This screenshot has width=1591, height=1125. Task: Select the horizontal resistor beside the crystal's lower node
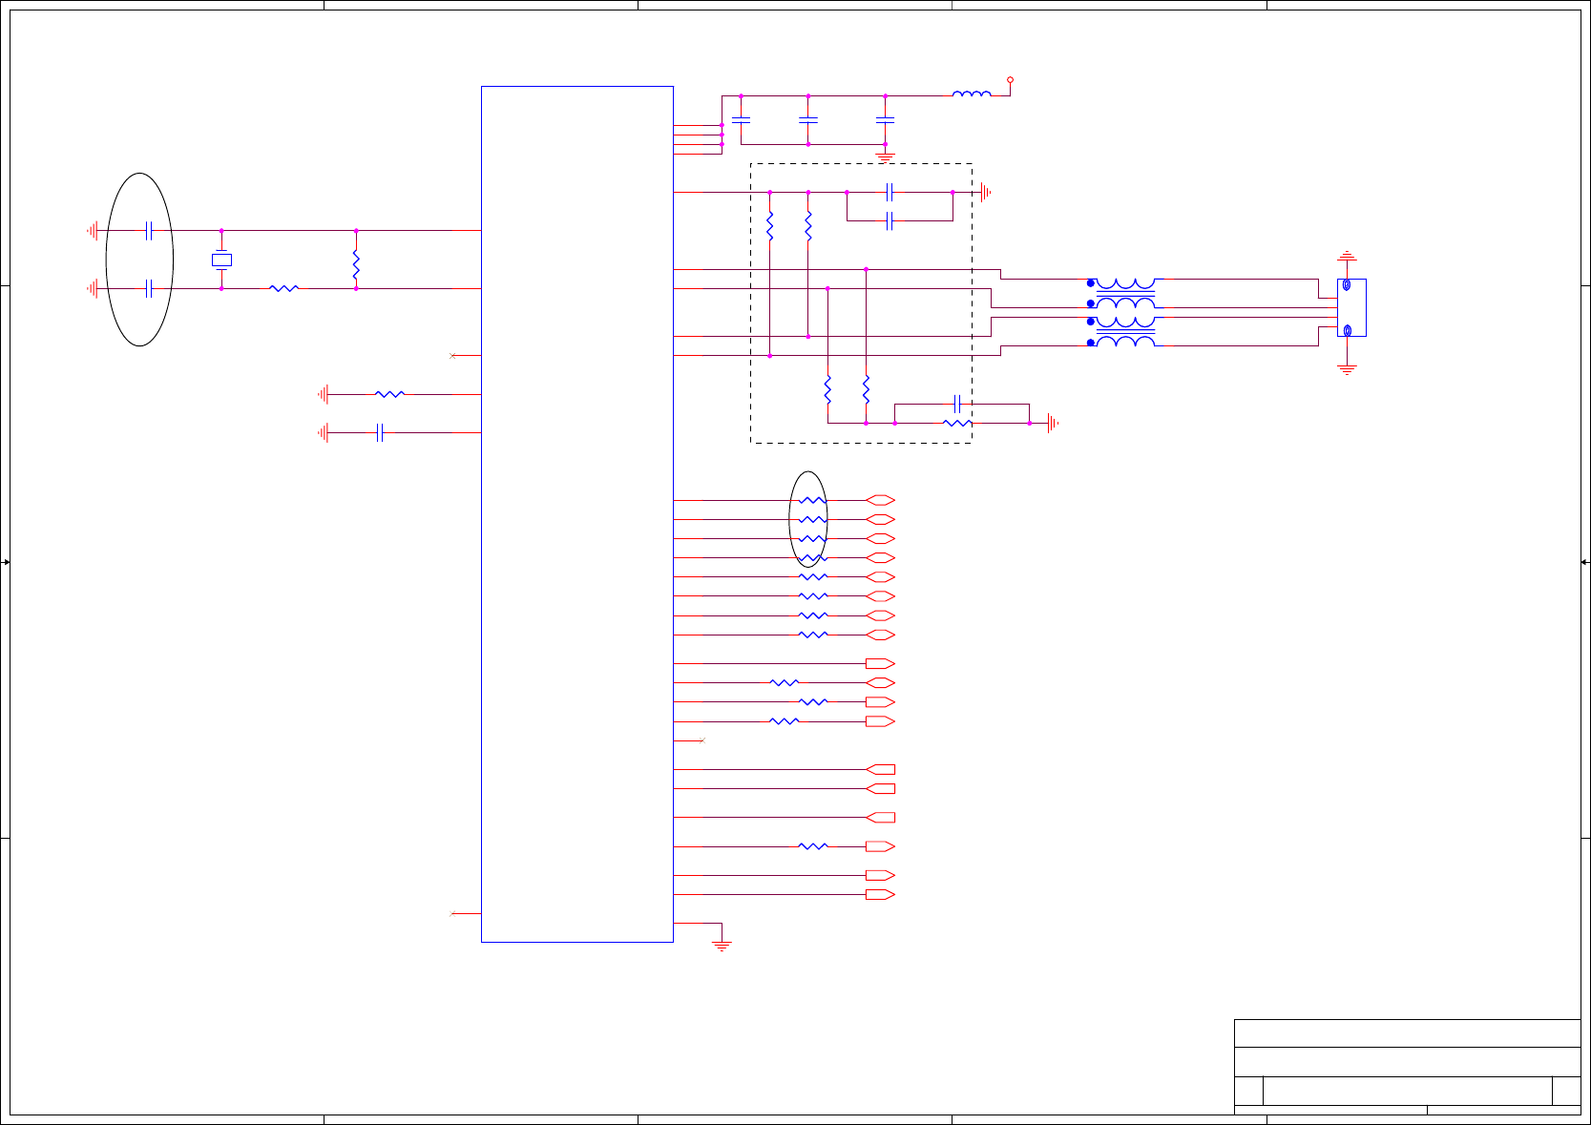(x=283, y=288)
